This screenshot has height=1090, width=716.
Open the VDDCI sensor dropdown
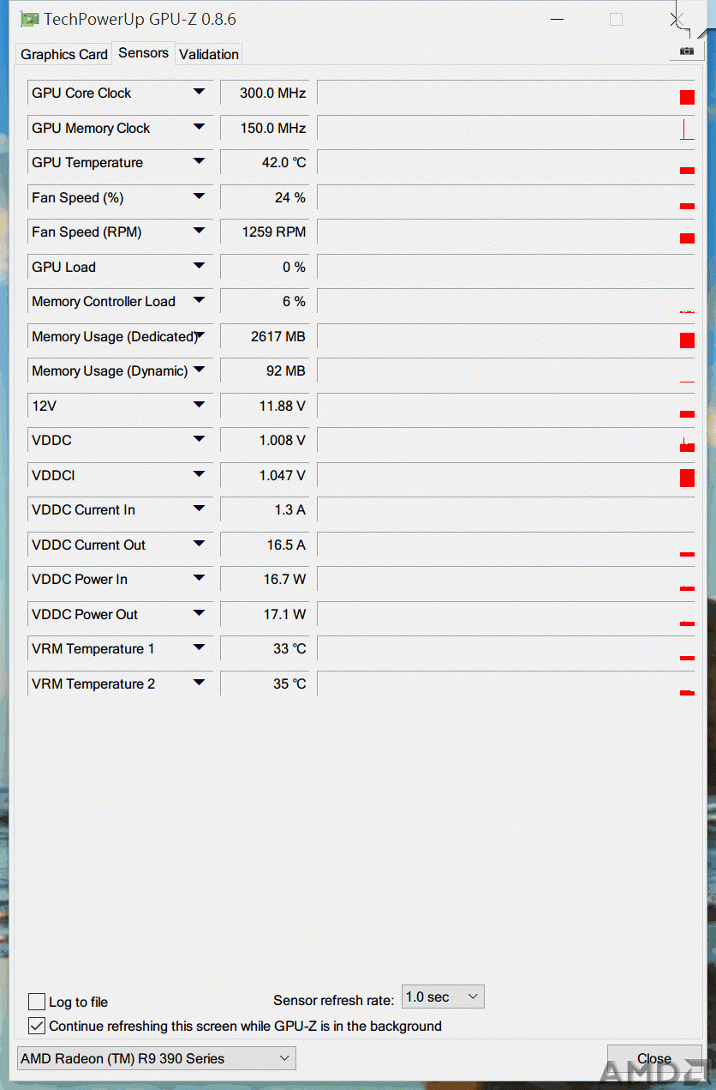pos(199,474)
